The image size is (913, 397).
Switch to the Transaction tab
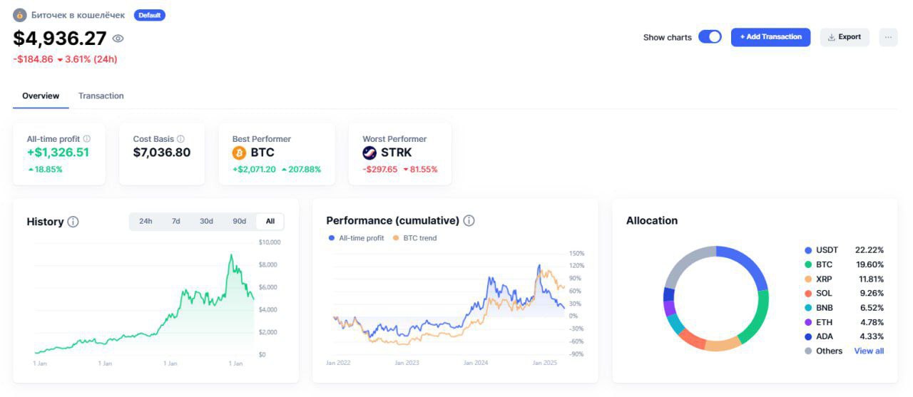[101, 96]
